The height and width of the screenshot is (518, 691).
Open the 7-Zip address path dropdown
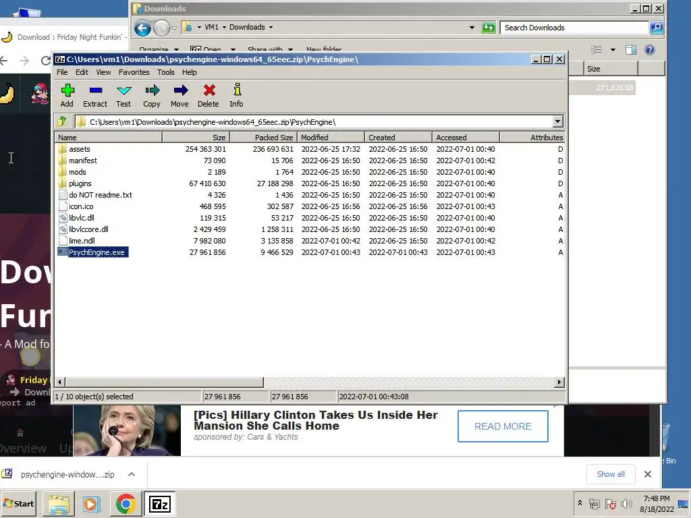pyautogui.click(x=557, y=121)
